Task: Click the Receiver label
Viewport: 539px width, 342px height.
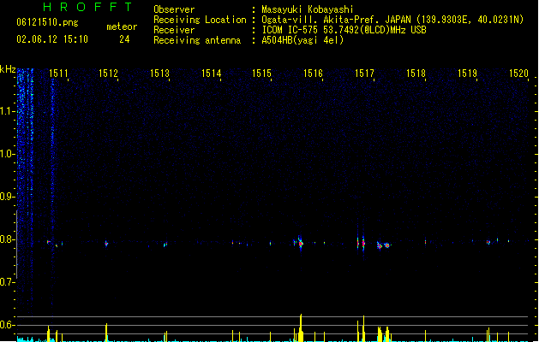Action: click(x=174, y=30)
